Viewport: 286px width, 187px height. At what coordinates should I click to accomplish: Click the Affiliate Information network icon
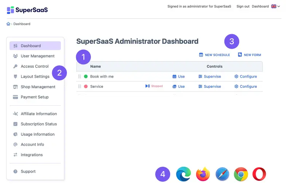pyautogui.click(x=15, y=114)
